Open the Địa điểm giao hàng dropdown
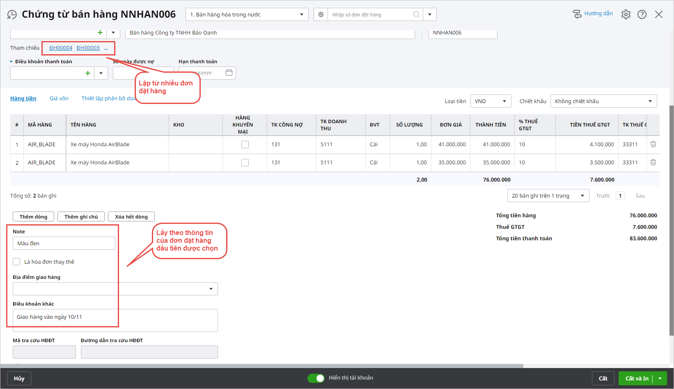 [211, 289]
